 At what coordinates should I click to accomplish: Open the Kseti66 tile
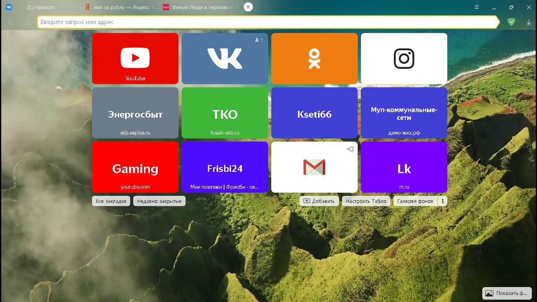click(x=315, y=113)
